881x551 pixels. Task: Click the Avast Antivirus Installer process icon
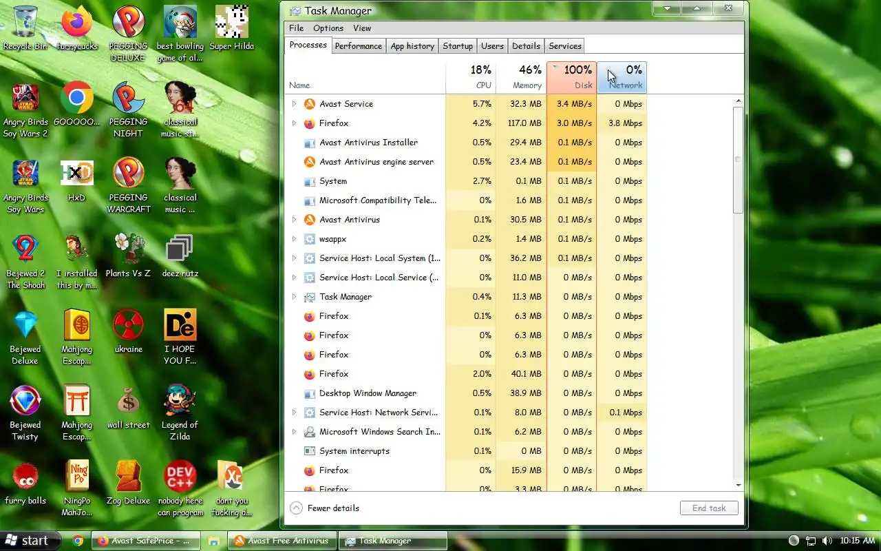pyautogui.click(x=310, y=143)
